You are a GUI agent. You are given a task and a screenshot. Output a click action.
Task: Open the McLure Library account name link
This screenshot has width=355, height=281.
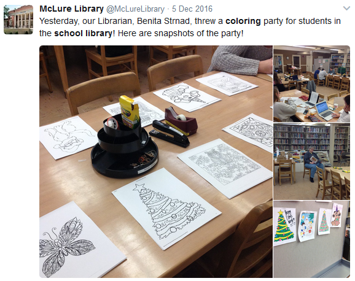pyautogui.click(x=71, y=9)
